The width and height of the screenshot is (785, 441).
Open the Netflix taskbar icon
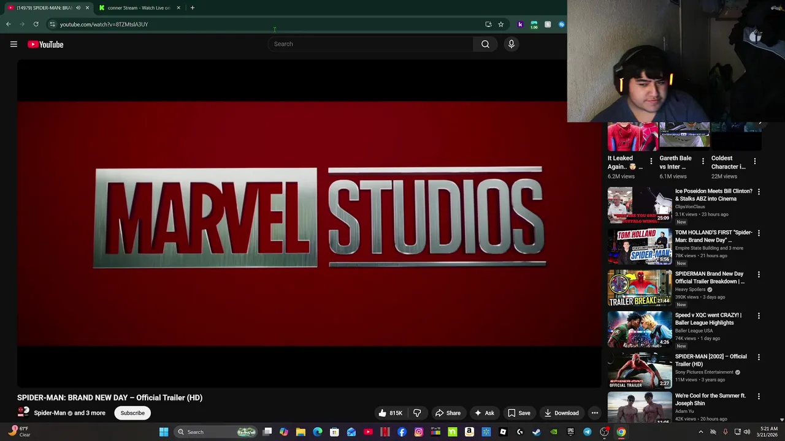tap(385, 432)
